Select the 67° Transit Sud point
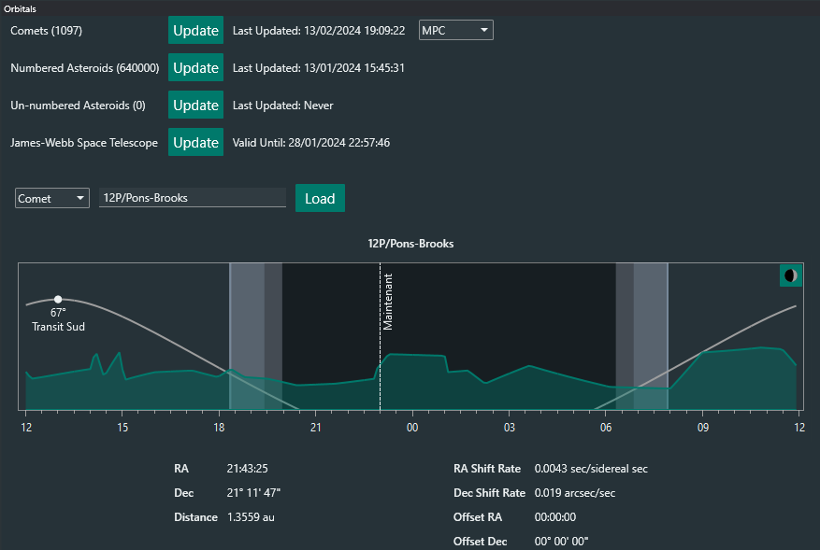Image resolution: width=820 pixels, height=550 pixels. pyautogui.click(x=58, y=299)
